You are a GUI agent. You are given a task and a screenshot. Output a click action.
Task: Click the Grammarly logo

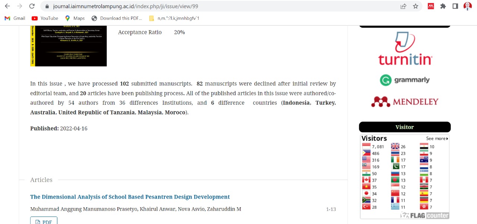(x=405, y=80)
